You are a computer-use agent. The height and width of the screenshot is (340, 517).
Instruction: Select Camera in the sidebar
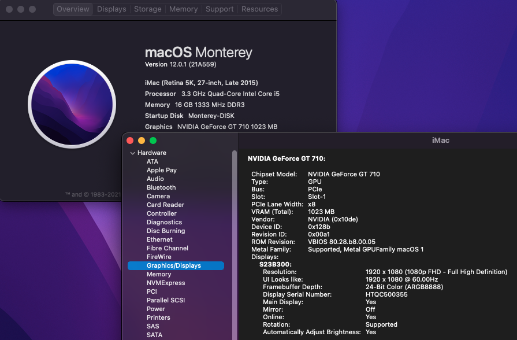coord(158,196)
